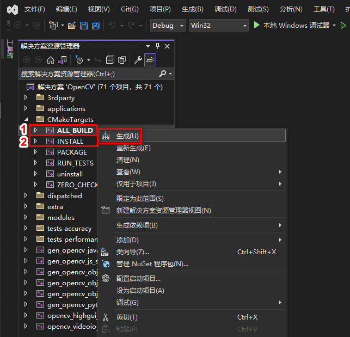Select the extra folder

pyautogui.click(x=55, y=206)
